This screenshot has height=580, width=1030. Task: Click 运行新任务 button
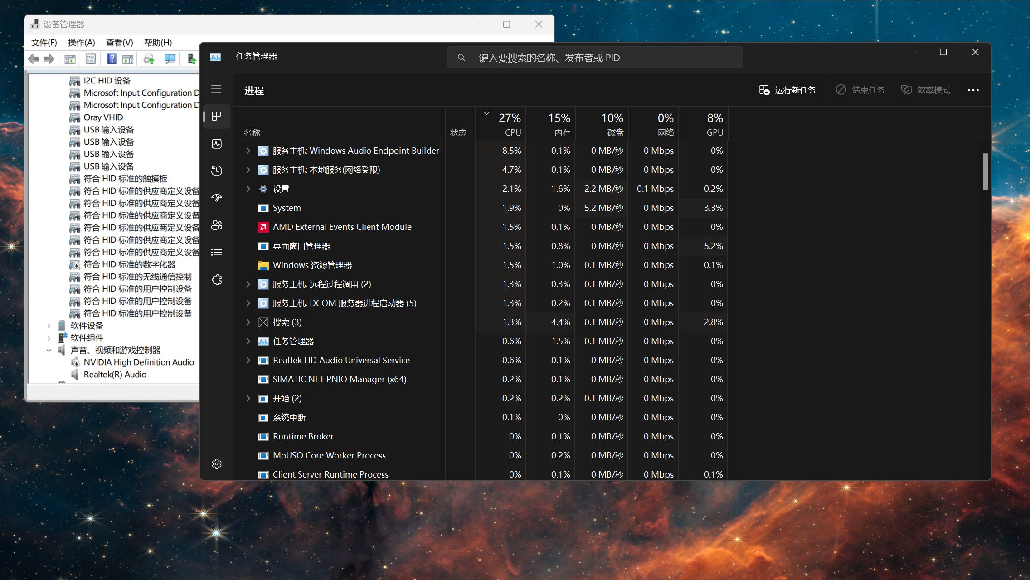tap(787, 90)
